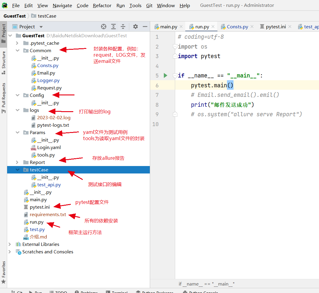Click the locate/select opened file target icon

click(x=104, y=27)
